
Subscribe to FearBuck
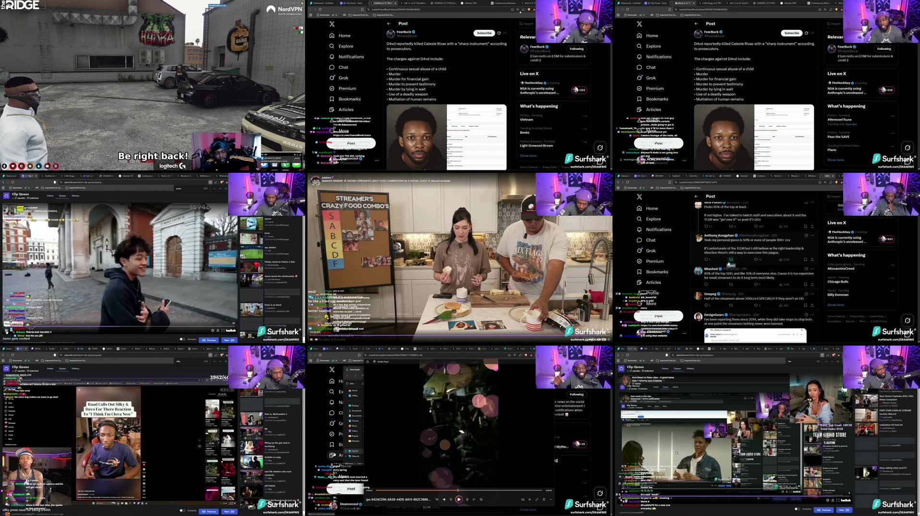[484, 33]
